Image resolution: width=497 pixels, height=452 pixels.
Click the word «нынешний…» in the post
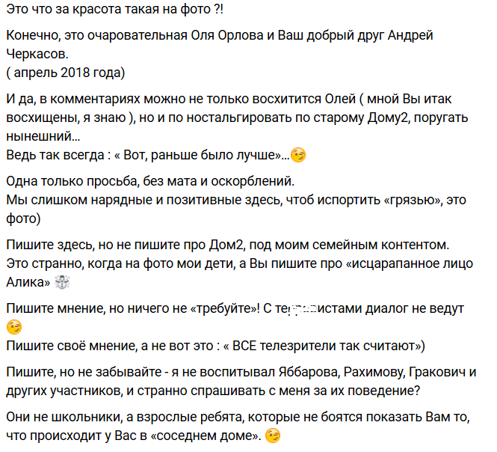coord(43,137)
